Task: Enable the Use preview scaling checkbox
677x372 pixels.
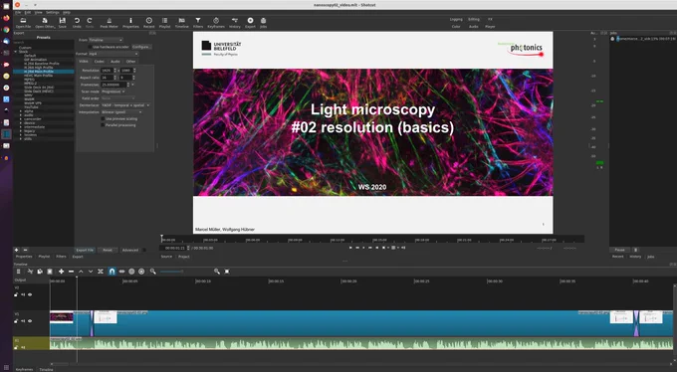Action: [103, 118]
